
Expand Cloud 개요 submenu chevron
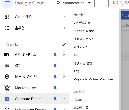[64, 17]
